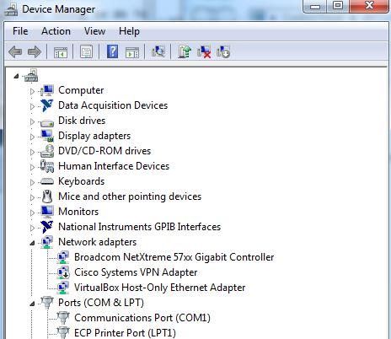Minimize the Device Manager window
Screen dimensions: 391x339
point(315,6)
